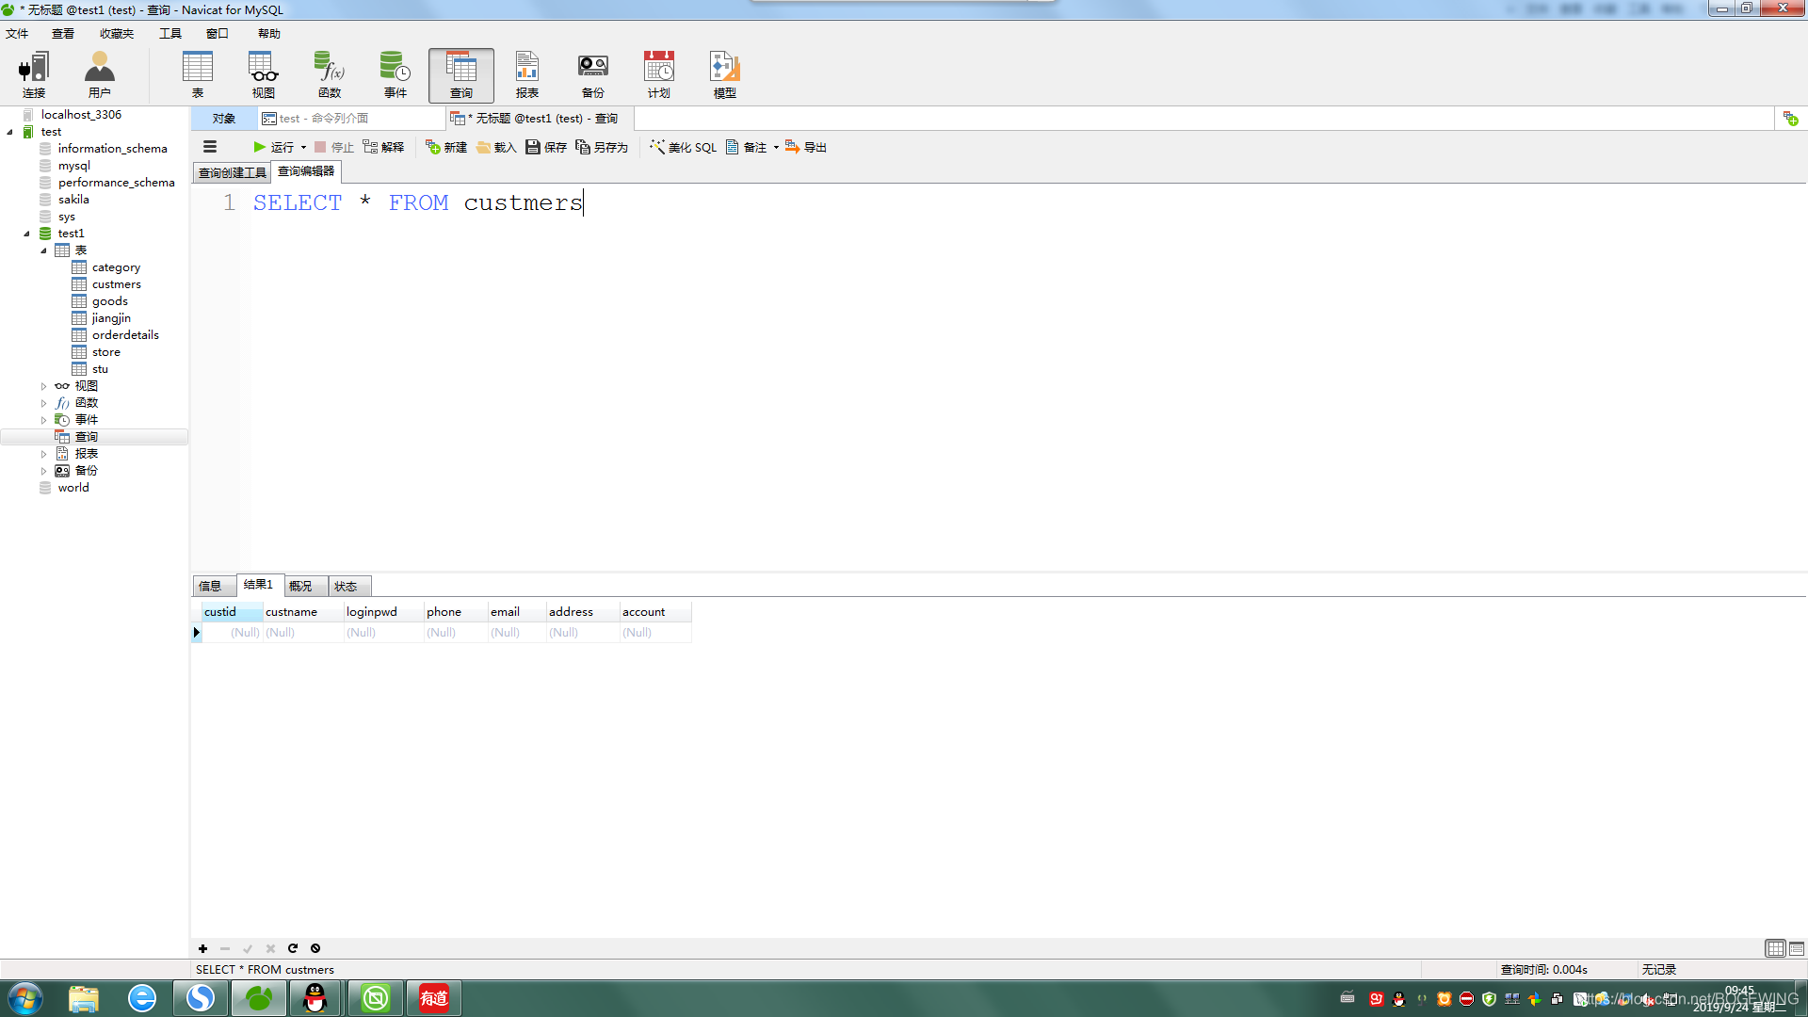Viewport: 1808px width, 1017px height.
Task: Expand the 视图 views section
Action: pos(43,385)
